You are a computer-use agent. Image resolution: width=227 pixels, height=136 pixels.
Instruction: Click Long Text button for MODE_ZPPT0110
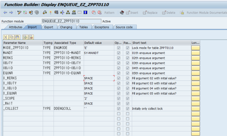[196, 48]
